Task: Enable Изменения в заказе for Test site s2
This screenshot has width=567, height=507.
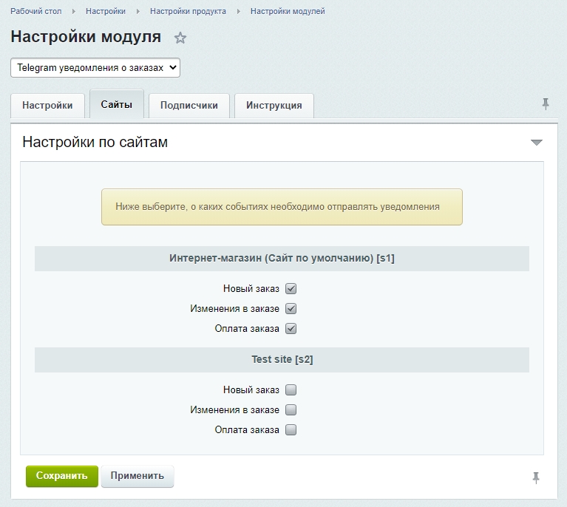Action: tap(291, 409)
